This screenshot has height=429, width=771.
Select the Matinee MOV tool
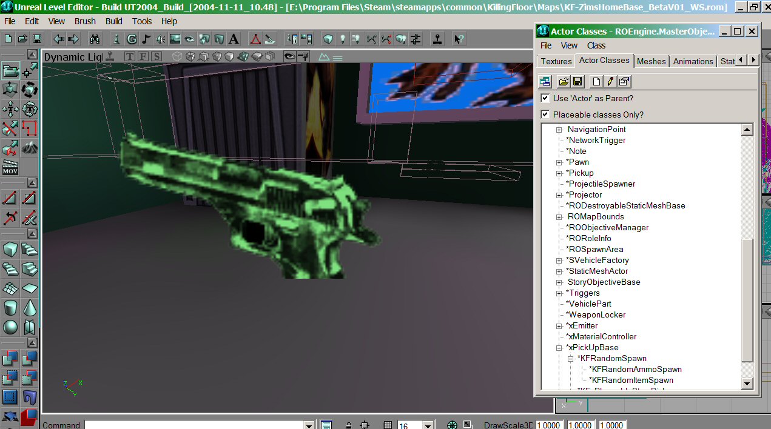pyautogui.click(x=10, y=168)
